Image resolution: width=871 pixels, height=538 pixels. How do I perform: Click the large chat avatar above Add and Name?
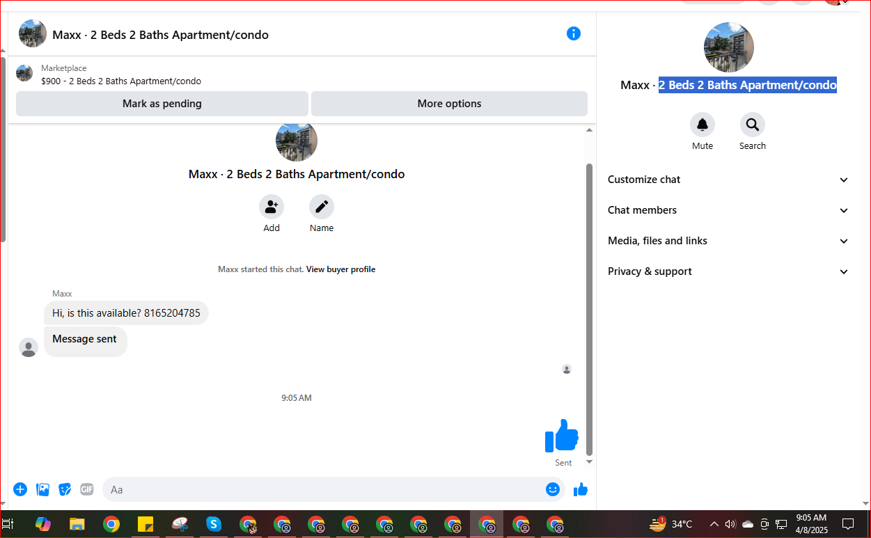(297, 141)
